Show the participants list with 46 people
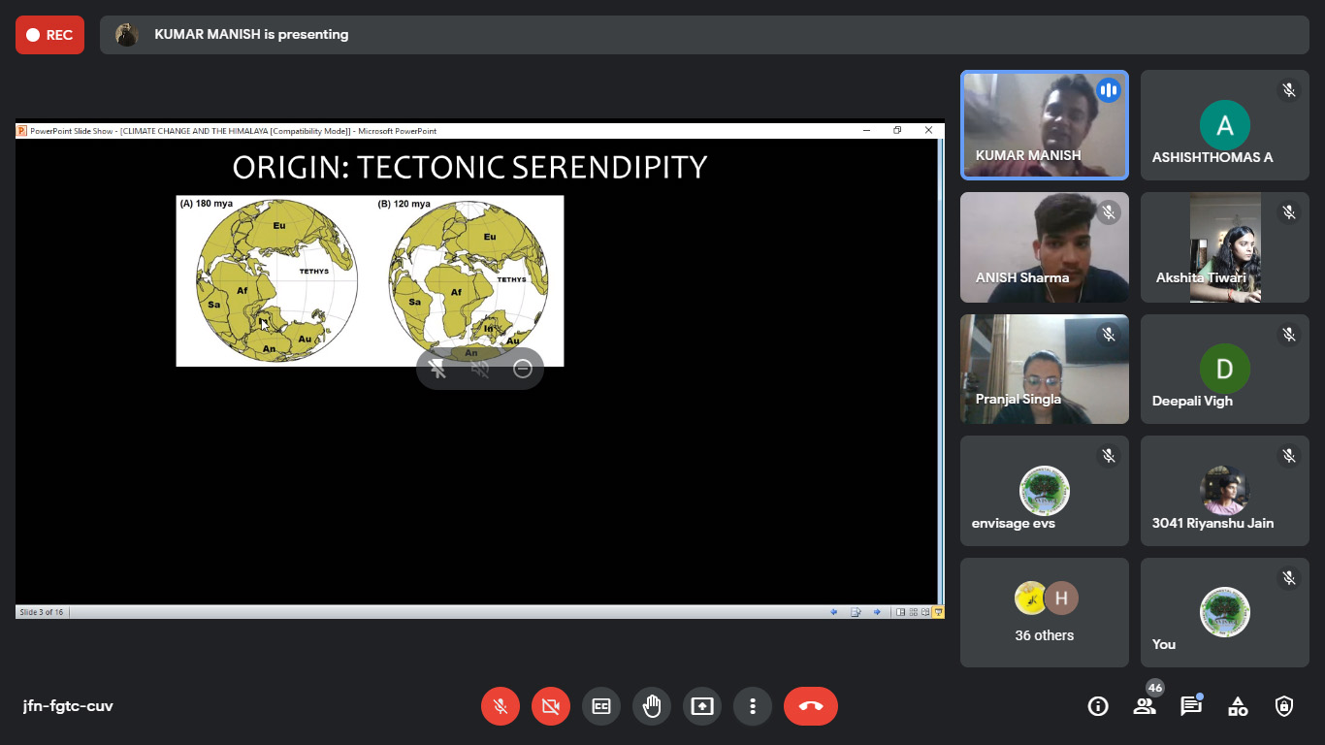Viewport: 1325px width, 745px height. coord(1145,706)
